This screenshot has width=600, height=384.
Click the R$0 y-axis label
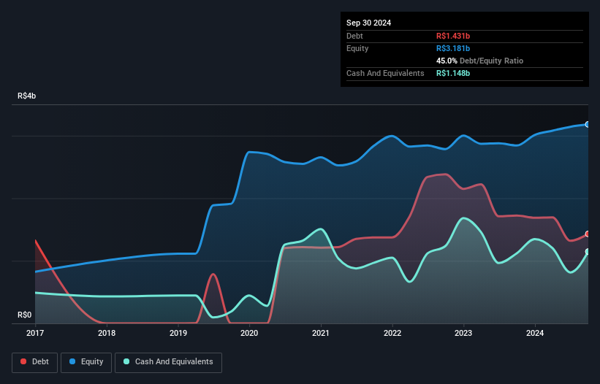click(25, 315)
